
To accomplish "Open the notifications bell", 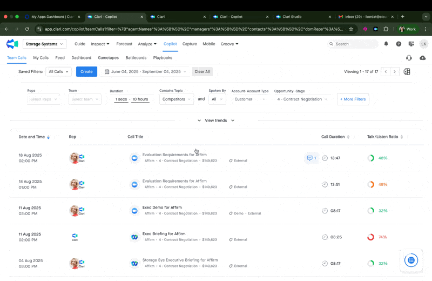I will coord(386,44).
